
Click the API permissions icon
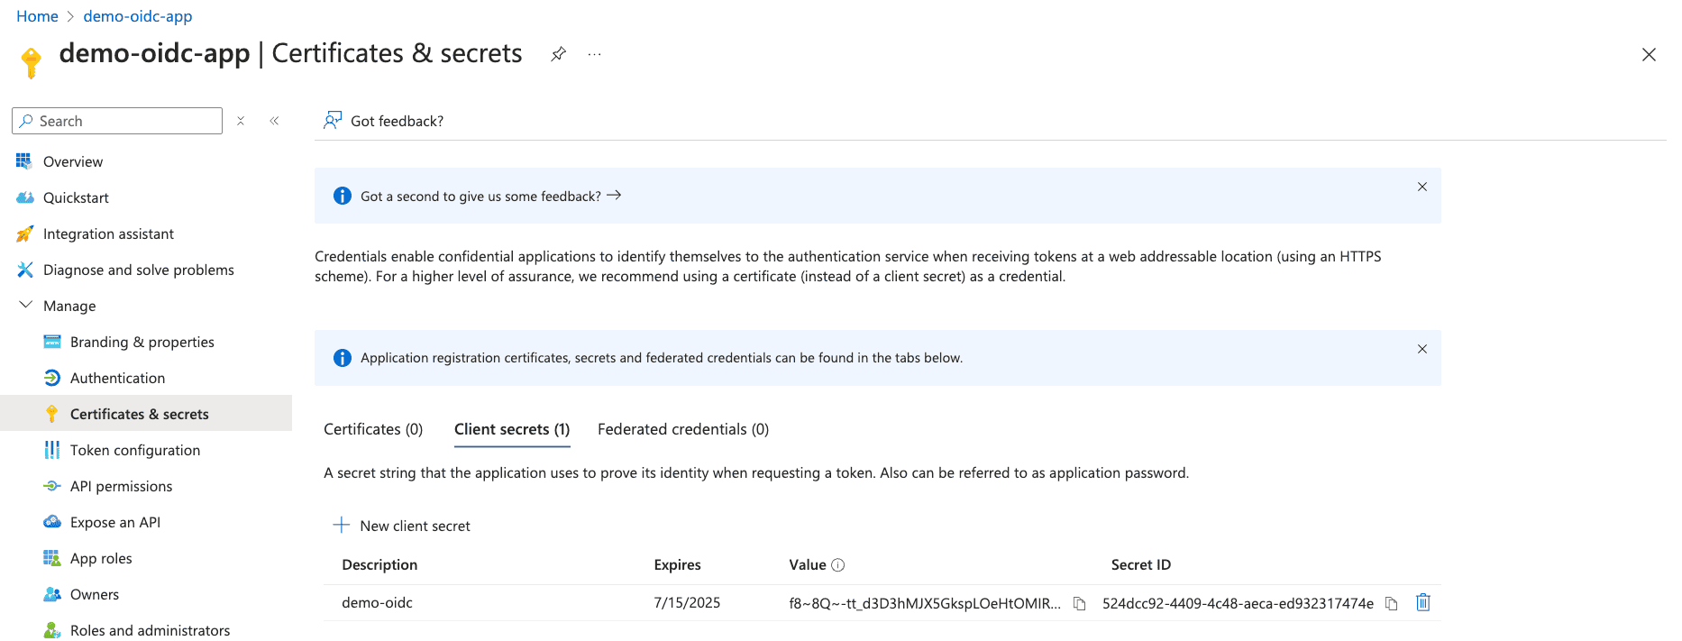pos(52,486)
